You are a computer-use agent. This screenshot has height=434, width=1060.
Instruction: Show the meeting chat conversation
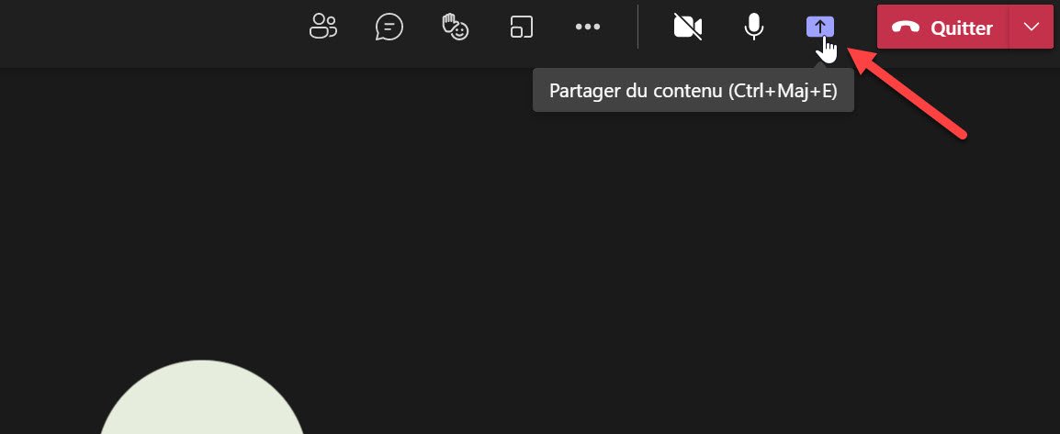pyautogui.click(x=389, y=28)
